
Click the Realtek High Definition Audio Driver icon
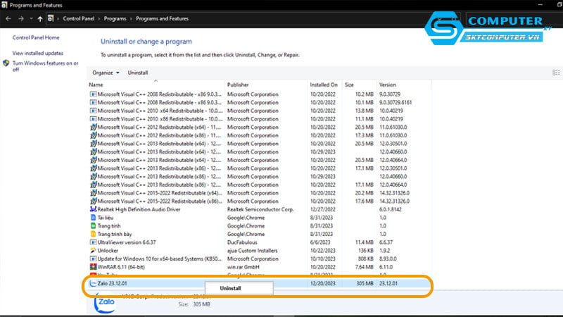pos(93,209)
